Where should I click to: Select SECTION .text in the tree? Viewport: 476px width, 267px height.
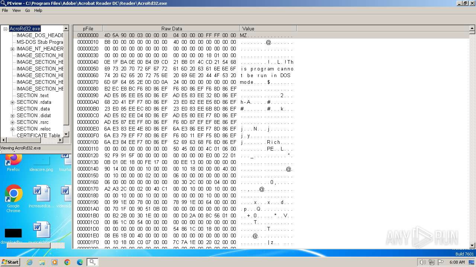coord(33,95)
